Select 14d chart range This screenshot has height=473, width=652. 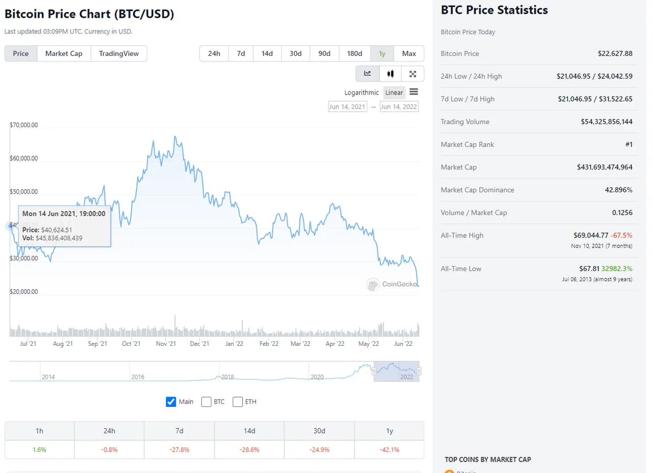[x=267, y=53]
